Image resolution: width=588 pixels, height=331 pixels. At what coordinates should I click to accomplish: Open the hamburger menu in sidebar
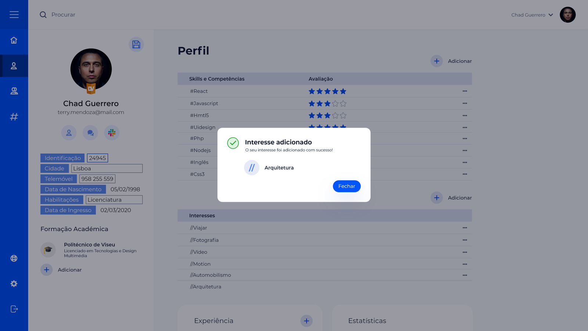[14, 15]
